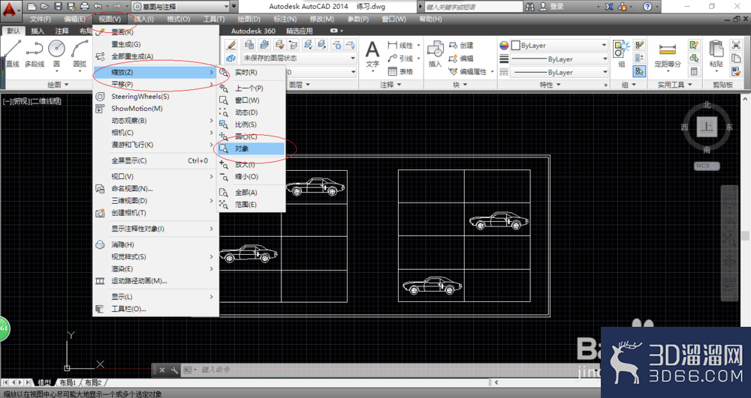Select 工具栏(O)... Toolbars menu entry

(155, 309)
